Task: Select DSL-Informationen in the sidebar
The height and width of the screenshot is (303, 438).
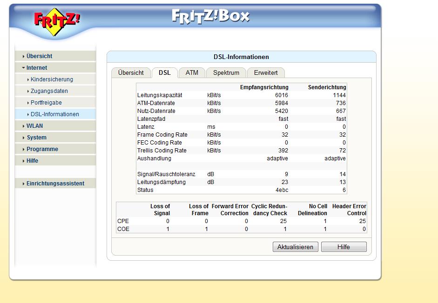Action: (x=55, y=114)
